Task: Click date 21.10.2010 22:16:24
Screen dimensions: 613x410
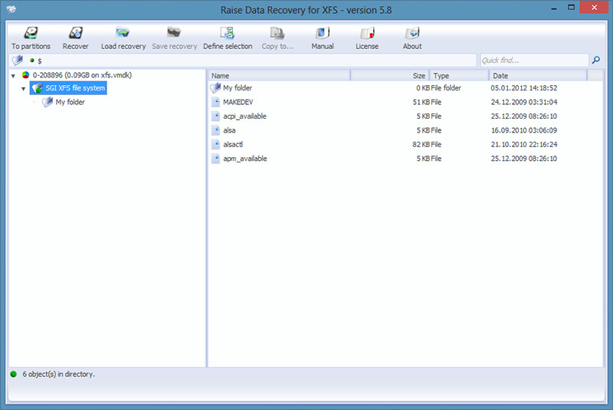Action: [524, 144]
